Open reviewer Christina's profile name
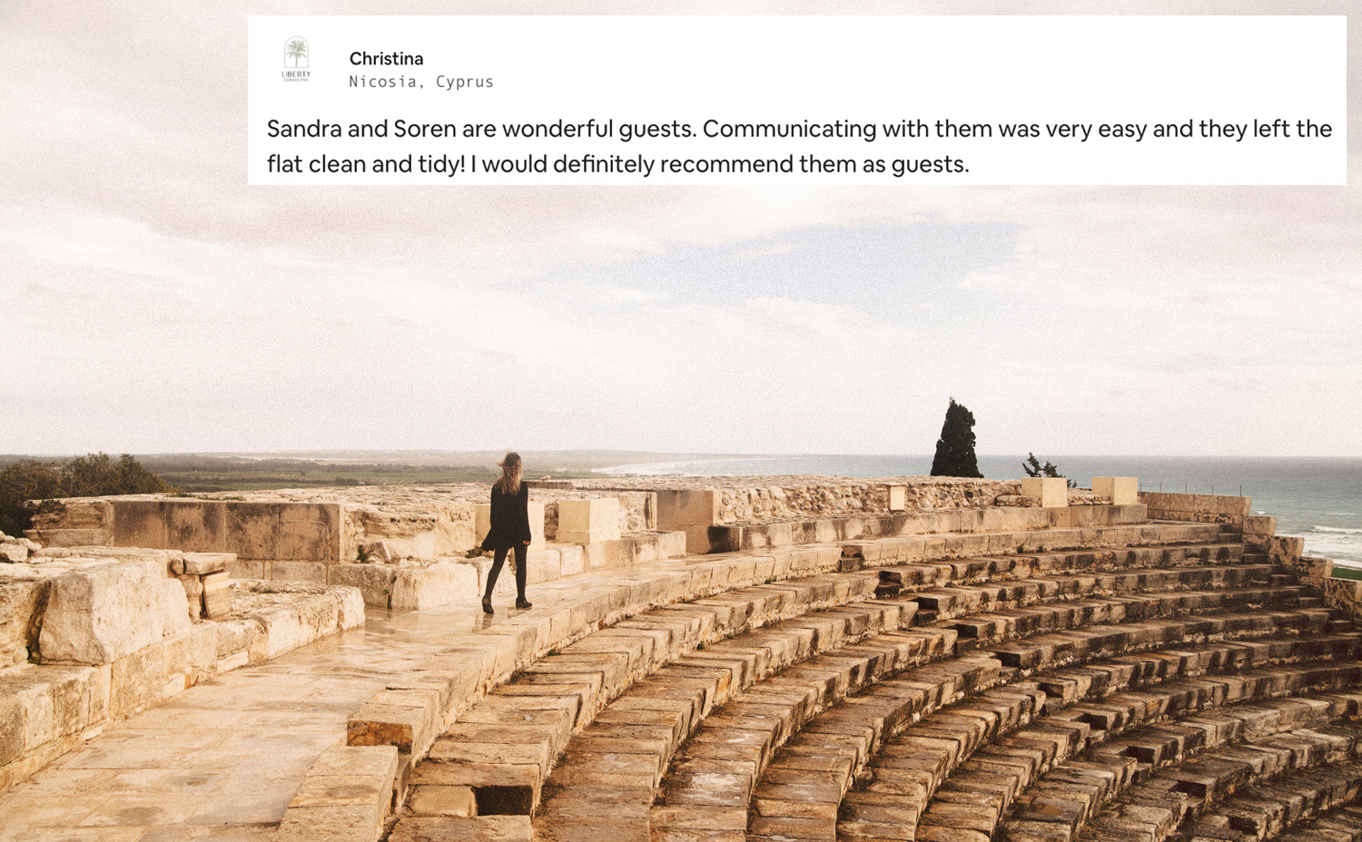This screenshot has height=842, width=1362. click(x=386, y=59)
